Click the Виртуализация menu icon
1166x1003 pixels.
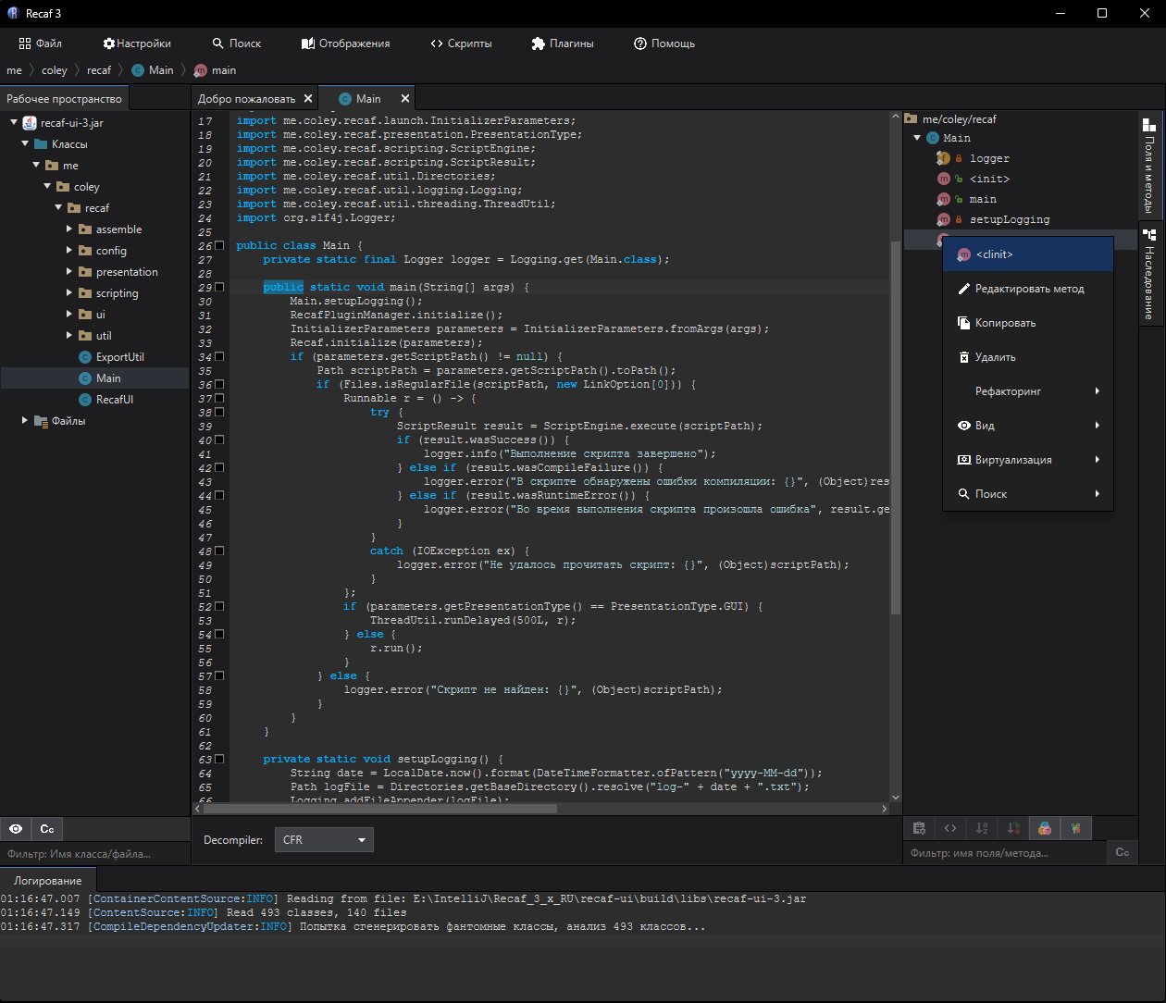tap(964, 460)
